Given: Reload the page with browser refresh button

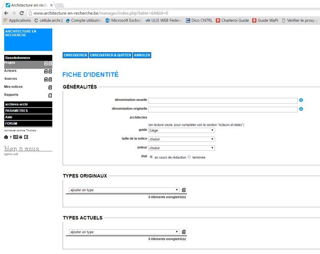Looking at the screenshot, I should [x=21, y=13].
